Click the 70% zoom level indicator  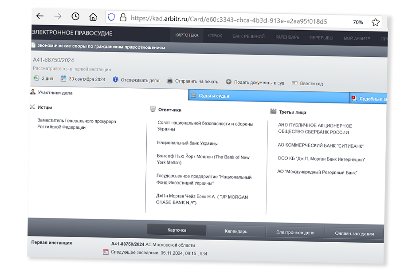click(x=358, y=22)
